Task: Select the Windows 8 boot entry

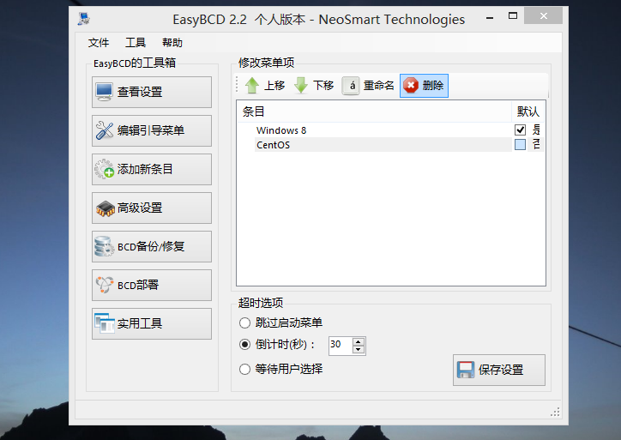Action: [x=281, y=130]
